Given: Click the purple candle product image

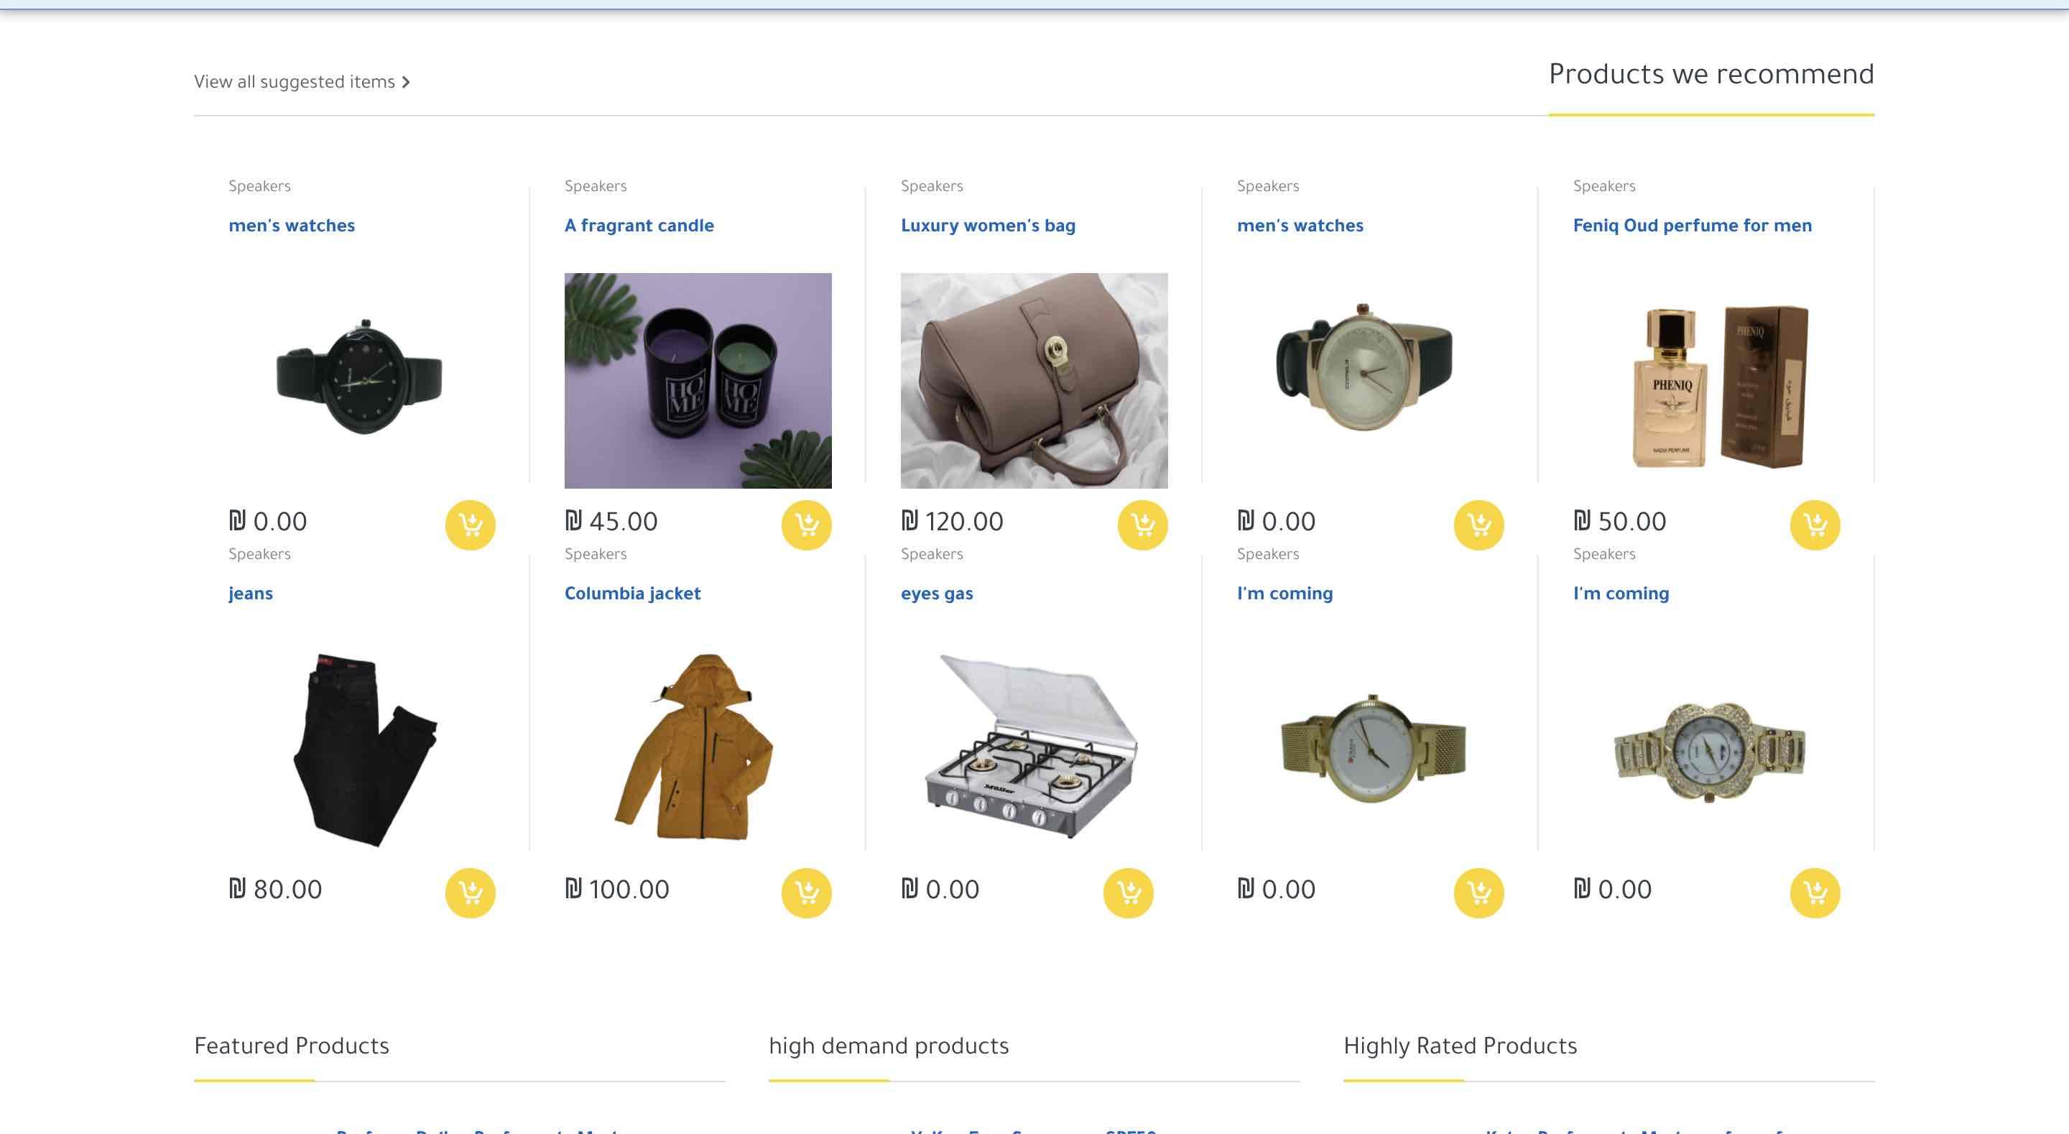Looking at the screenshot, I should 697,380.
